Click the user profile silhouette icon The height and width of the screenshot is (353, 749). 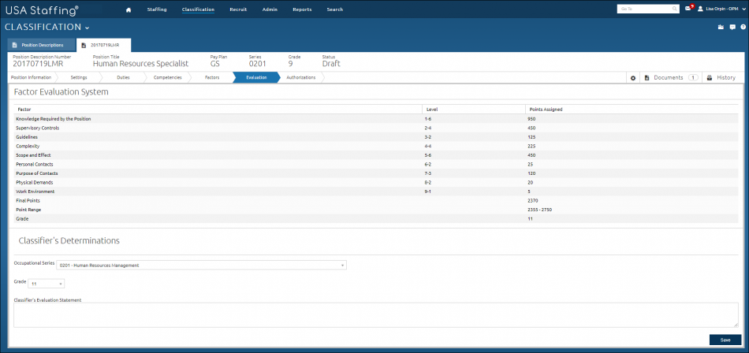coord(701,9)
